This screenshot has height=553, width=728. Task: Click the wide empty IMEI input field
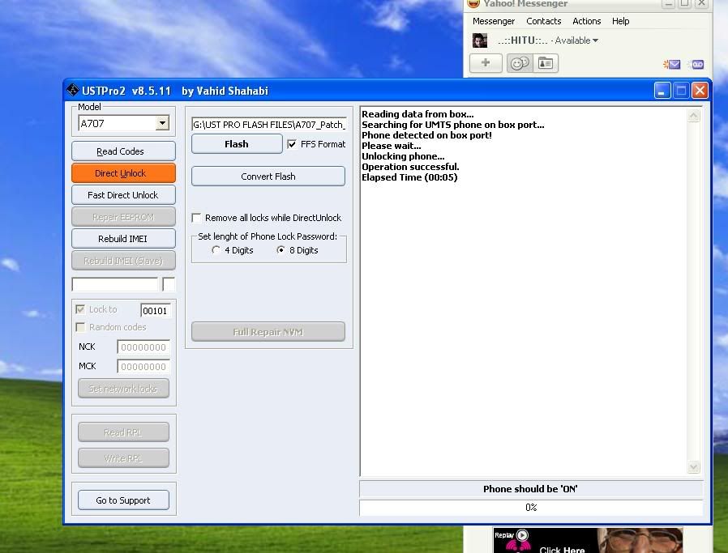pos(114,284)
